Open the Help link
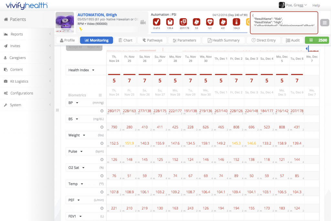This screenshot has height=221, width=331. coord(316,5)
